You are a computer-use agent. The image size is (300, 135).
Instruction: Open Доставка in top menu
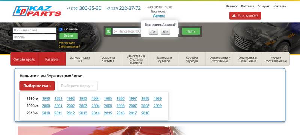[247, 6]
